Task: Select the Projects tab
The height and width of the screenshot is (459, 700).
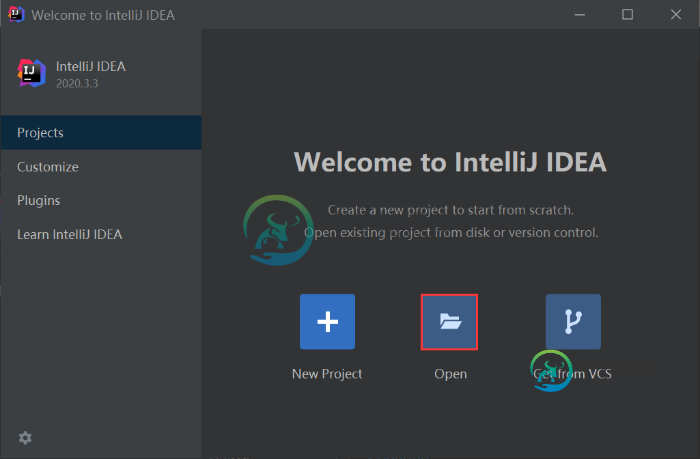Action: pyautogui.click(x=101, y=133)
